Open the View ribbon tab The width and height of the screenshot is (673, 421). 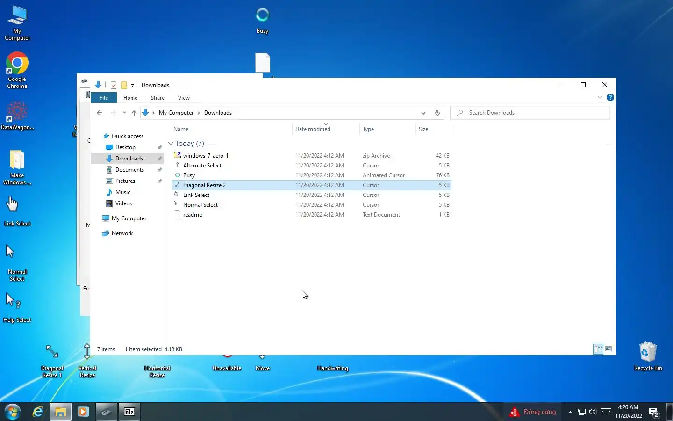pos(184,98)
